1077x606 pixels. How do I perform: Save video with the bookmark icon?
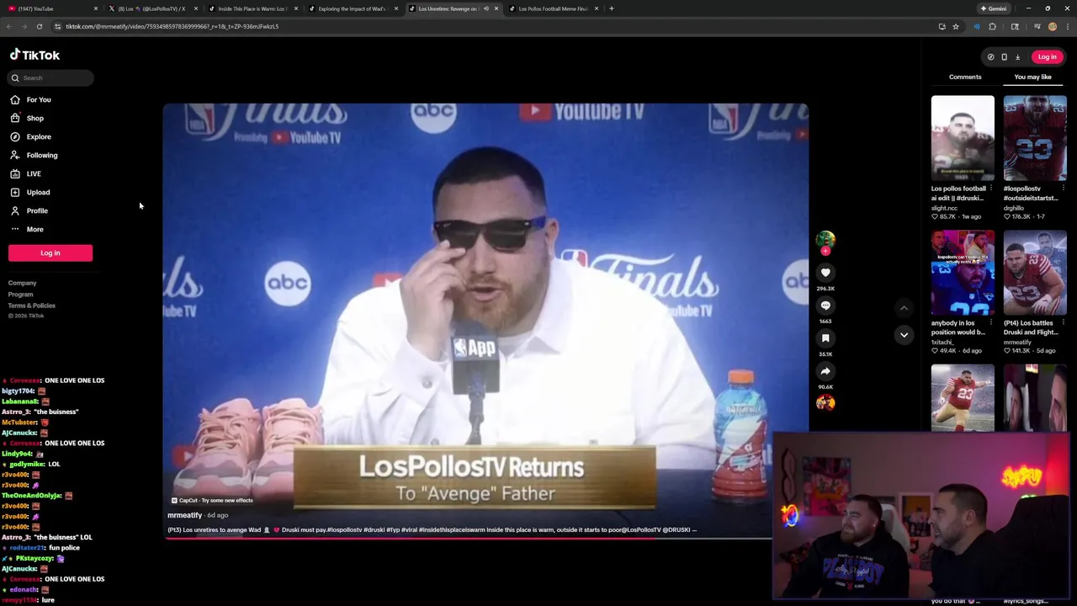(825, 338)
